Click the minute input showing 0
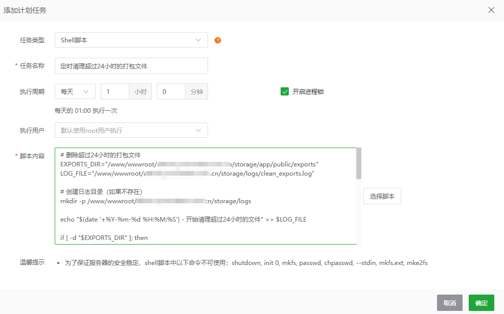This screenshot has height=314, width=504. pyautogui.click(x=171, y=91)
